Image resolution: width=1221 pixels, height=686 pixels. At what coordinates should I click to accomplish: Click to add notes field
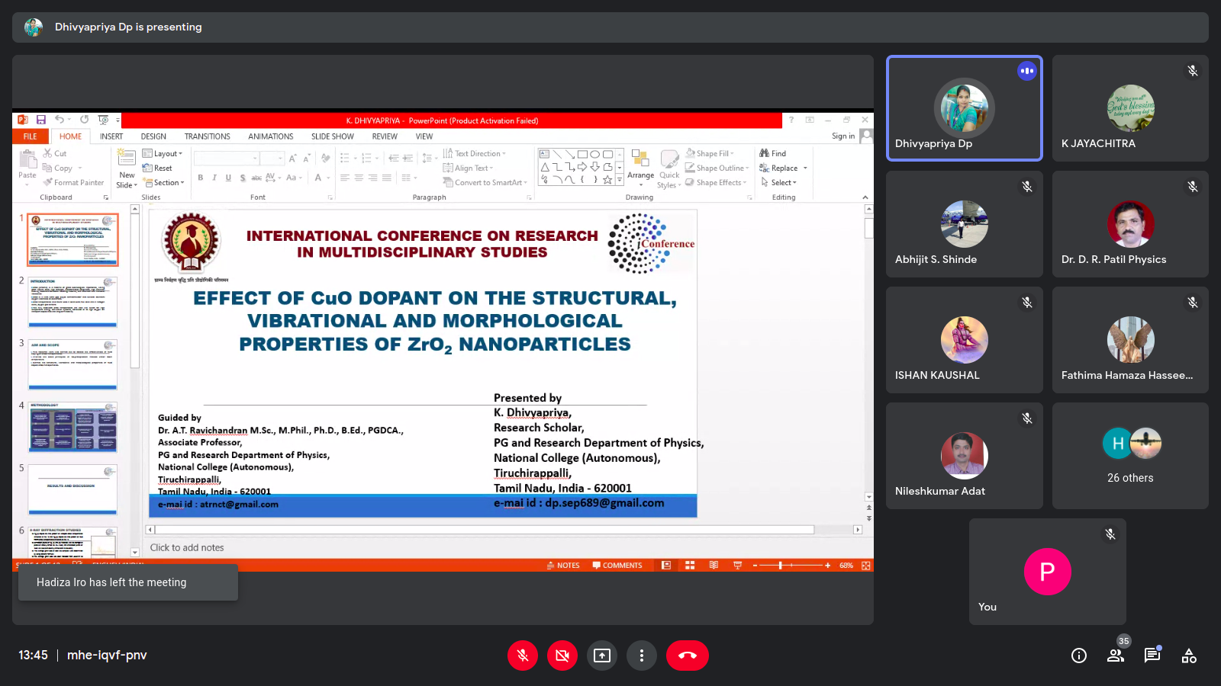point(187,547)
